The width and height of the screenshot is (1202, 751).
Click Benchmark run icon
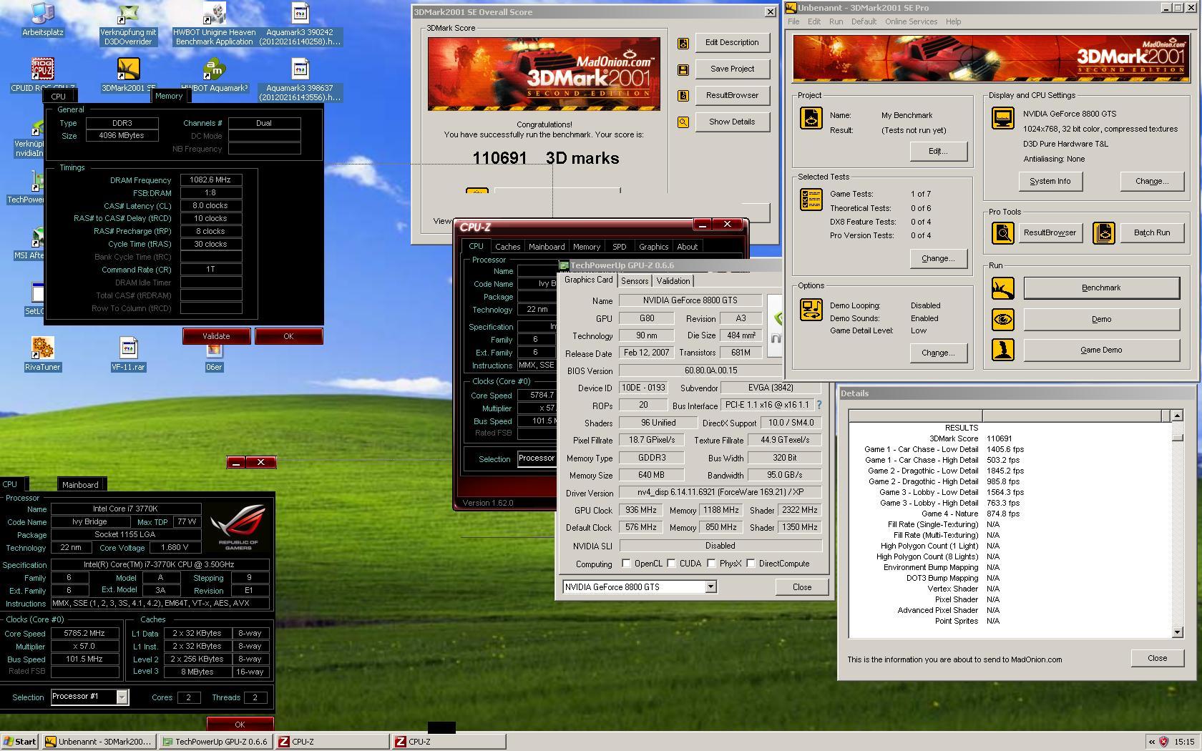[x=1003, y=288]
